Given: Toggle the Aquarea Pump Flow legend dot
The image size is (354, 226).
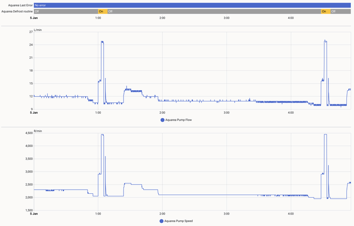Looking at the screenshot, I should pos(162,120).
